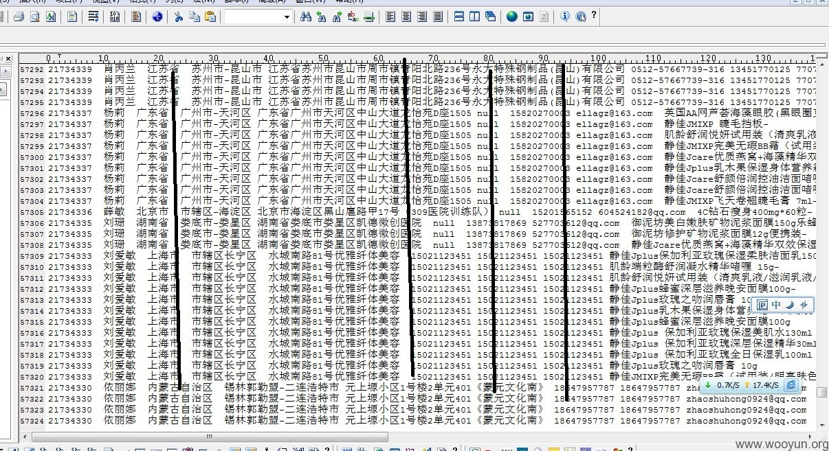The image size is (829, 451).
Task: Toggle the IME moon half-width icon
Action: (x=790, y=305)
